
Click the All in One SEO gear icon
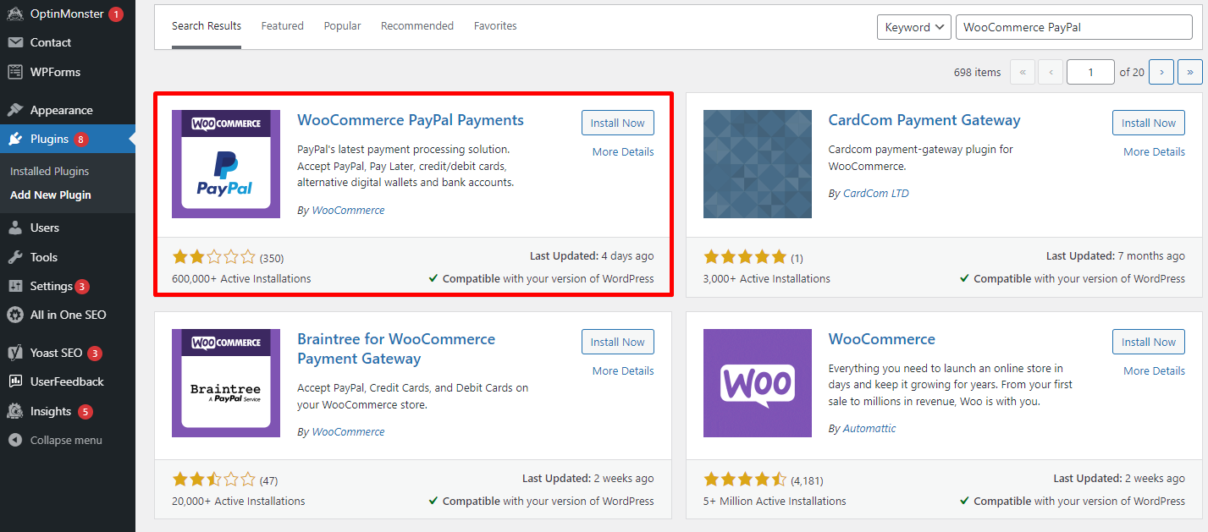click(x=15, y=315)
